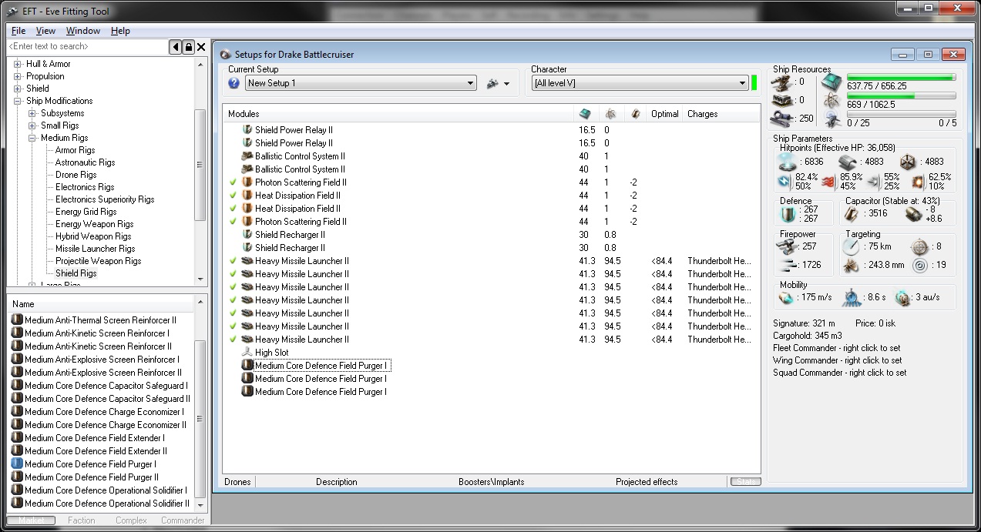Viewport: 981px width, 532px height.
Task: Click first Ballistic Control System II icon
Action: click(x=247, y=156)
